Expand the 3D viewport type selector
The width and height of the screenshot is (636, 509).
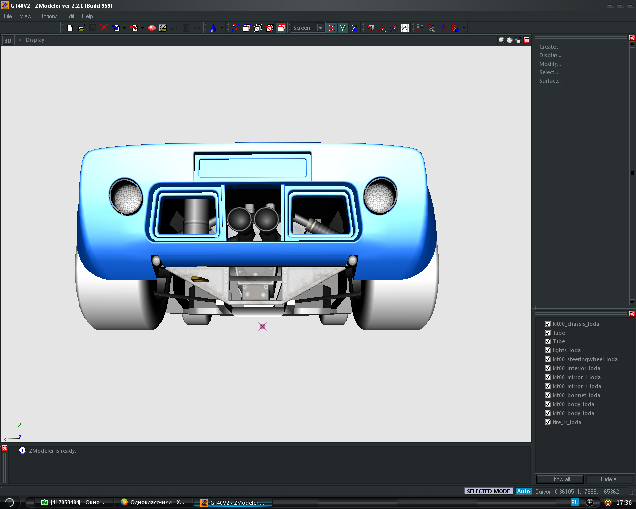point(8,40)
